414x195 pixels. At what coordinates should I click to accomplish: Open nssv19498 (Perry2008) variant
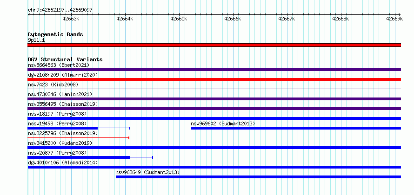57,123
